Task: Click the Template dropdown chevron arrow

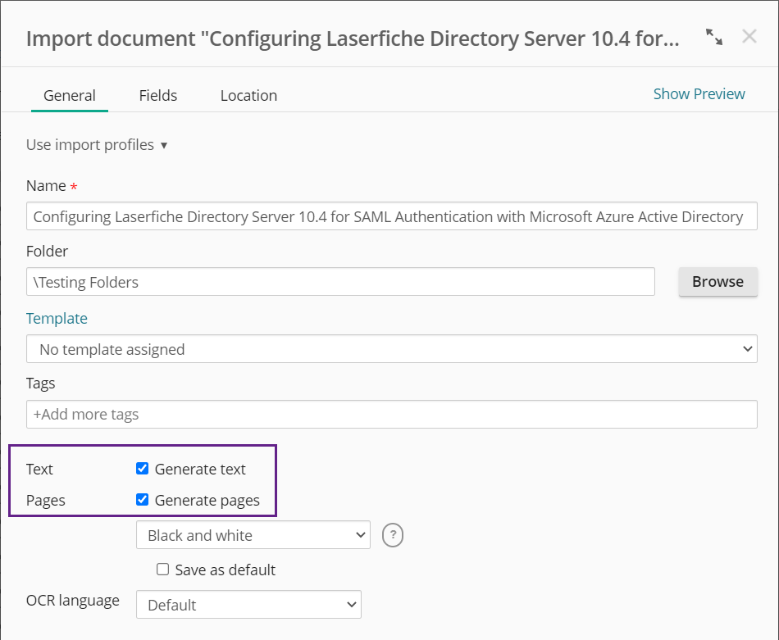Action: (747, 348)
